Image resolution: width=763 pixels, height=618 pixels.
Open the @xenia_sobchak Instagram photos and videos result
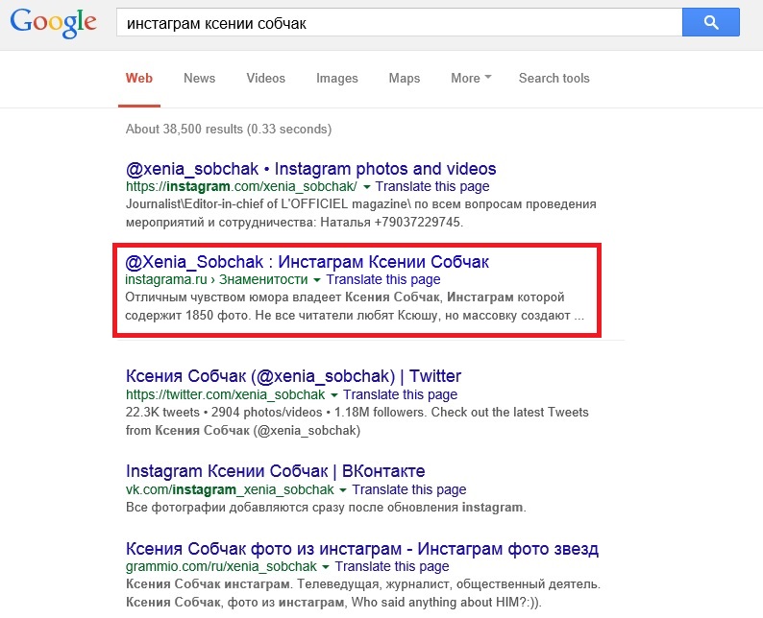pos(311,169)
